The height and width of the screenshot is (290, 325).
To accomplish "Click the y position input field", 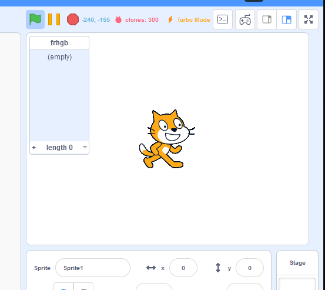I will point(250,268).
